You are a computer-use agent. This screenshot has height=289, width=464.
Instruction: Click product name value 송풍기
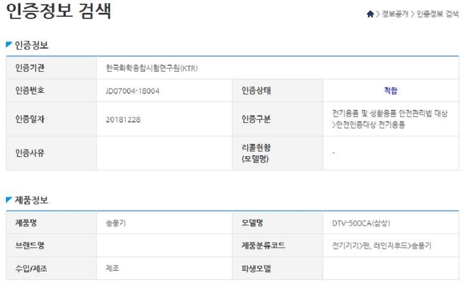(115, 223)
